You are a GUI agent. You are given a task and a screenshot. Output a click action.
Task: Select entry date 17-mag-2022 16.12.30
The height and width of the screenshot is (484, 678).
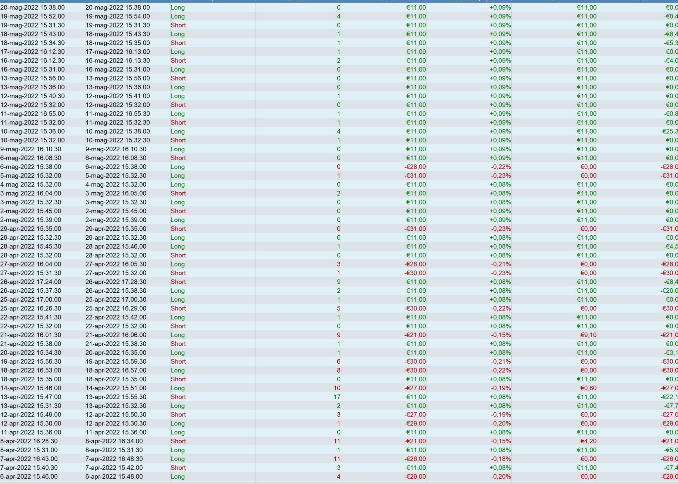click(x=32, y=52)
